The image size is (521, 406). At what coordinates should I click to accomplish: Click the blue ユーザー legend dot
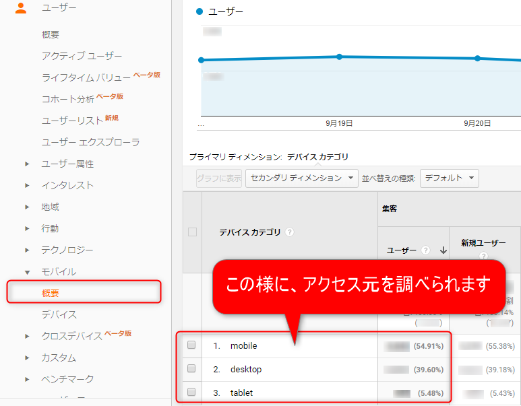click(x=200, y=11)
